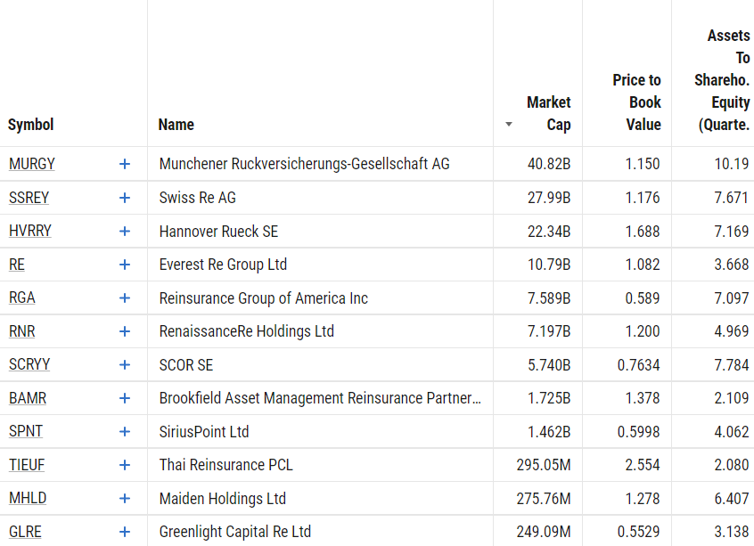The image size is (754, 546).
Task: Sort by Assets To Shareholder Equity header
Action: [x=722, y=80]
